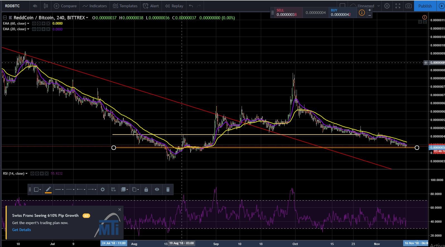The width and height of the screenshot is (445, 247).
Task: Open the left line-end dropdown
Action: pos(81,189)
